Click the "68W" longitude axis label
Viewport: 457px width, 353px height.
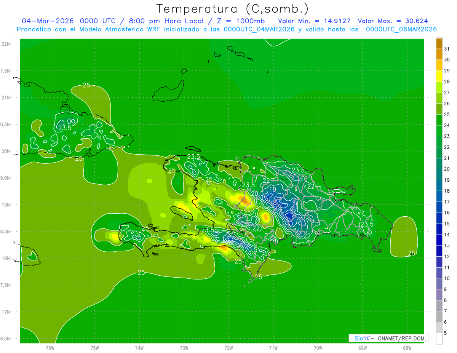[x=407, y=348]
